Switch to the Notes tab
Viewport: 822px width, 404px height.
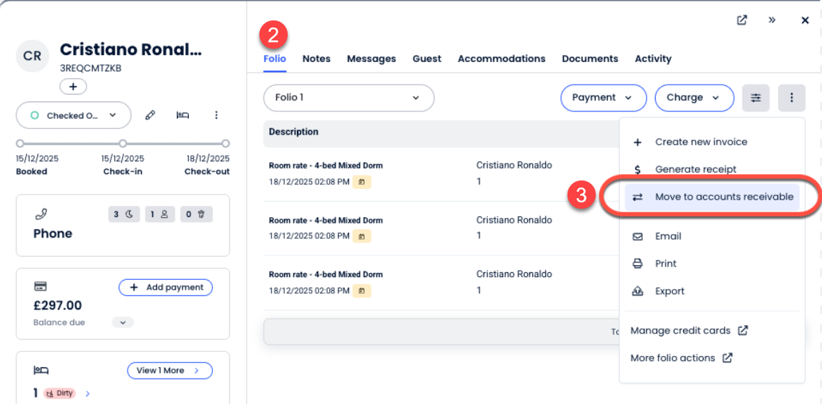[x=316, y=59]
